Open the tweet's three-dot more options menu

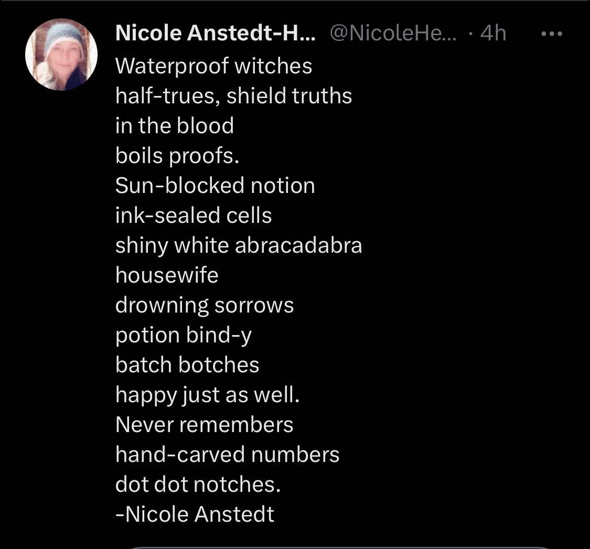click(552, 34)
